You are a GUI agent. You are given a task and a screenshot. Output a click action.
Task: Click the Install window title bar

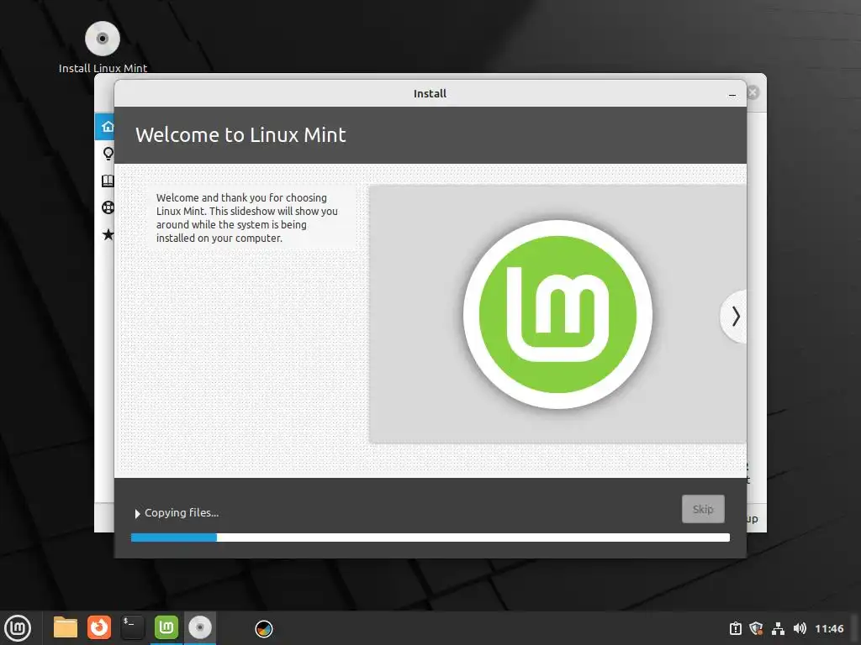click(430, 94)
